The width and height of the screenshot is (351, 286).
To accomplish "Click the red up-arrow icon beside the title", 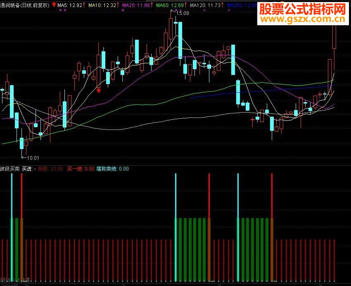I will (x=54, y=4).
